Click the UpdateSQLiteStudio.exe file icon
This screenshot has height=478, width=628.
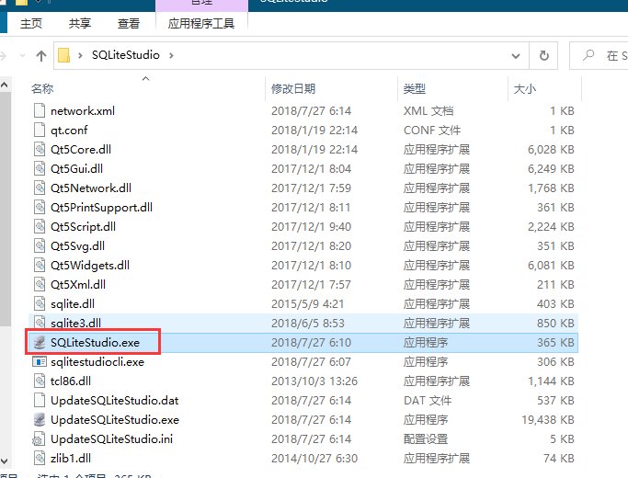[39, 419]
